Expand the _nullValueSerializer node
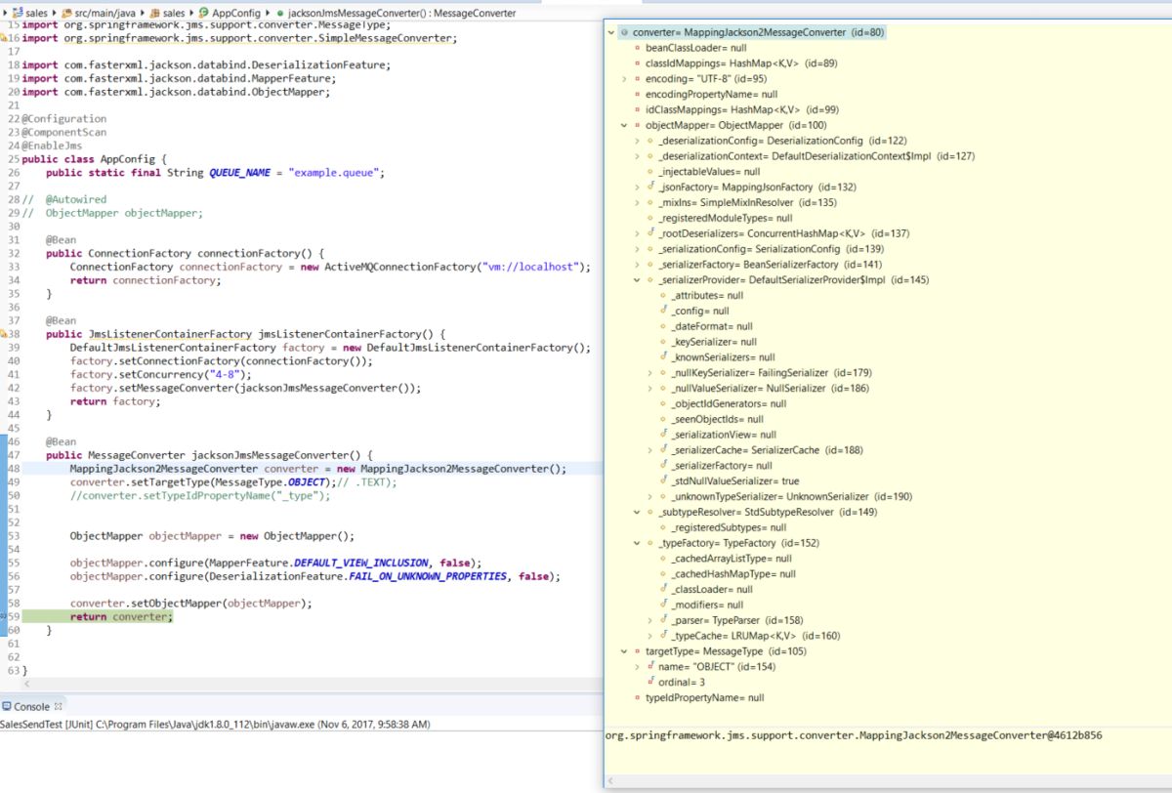Image resolution: width=1172 pixels, height=793 pixels. click(x=649, y=389)
